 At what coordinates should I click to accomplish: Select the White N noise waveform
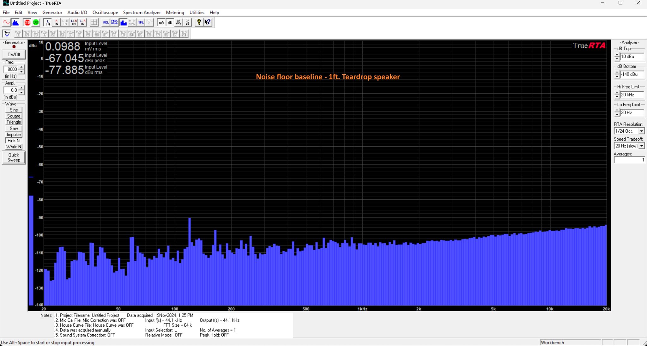click(14, 147)
